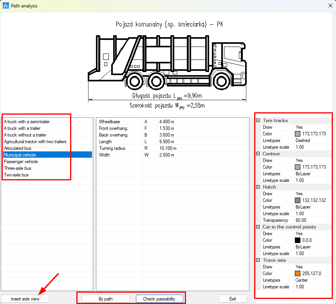Collapse the Tyre tracks section

[258, 121]
